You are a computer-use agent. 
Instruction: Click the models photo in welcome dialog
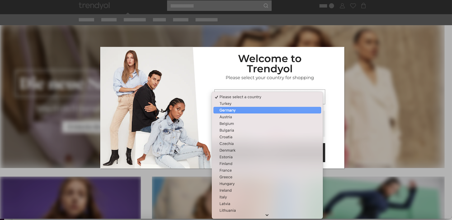pyautogui.click(x=155, y=108)
